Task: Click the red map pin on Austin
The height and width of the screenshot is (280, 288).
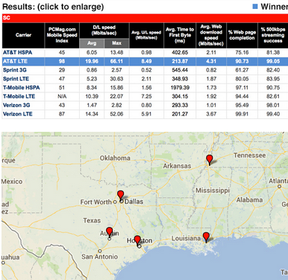Action: [x=109, y=232]
